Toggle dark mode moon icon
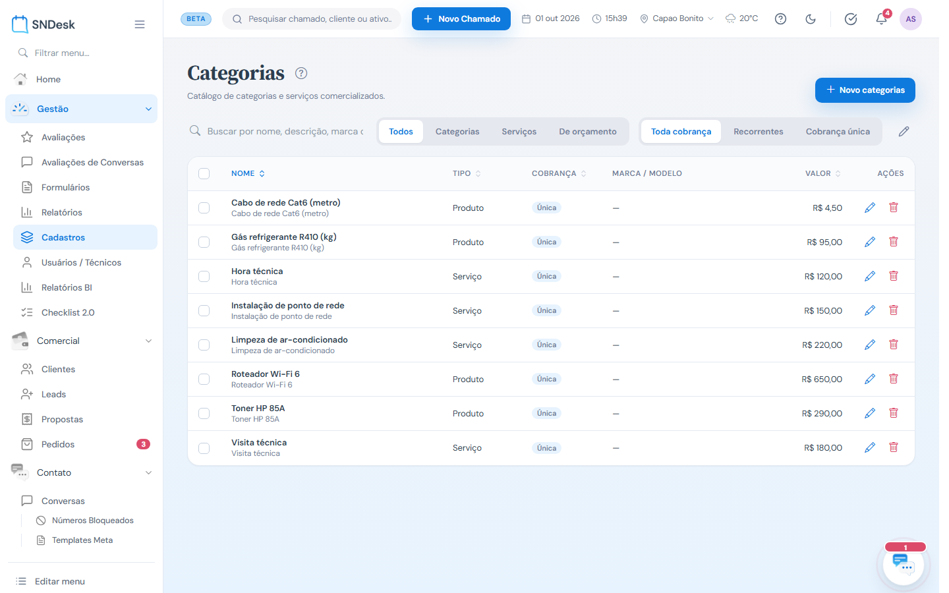Viewport: 949px width, 593px height. click(811, 19)
